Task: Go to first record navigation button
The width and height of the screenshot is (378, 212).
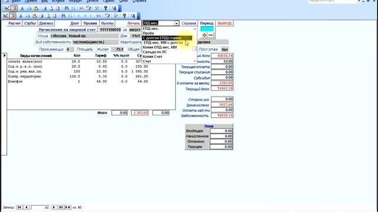Action: [x=19, y=207]
